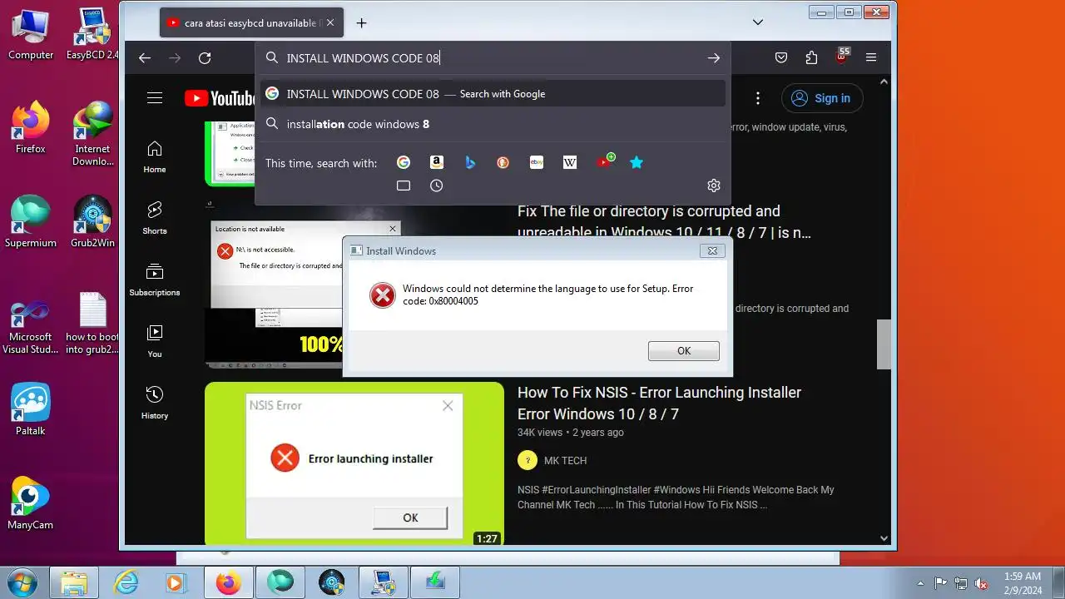Click the muted volume tray icon
This screenshot has width=1065, height=599.
pyautogui.click(x=981, y=583)
